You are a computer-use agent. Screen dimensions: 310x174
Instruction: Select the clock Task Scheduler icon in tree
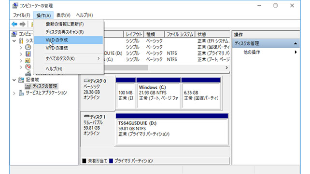pyautogui.click(x=28, y=47)
